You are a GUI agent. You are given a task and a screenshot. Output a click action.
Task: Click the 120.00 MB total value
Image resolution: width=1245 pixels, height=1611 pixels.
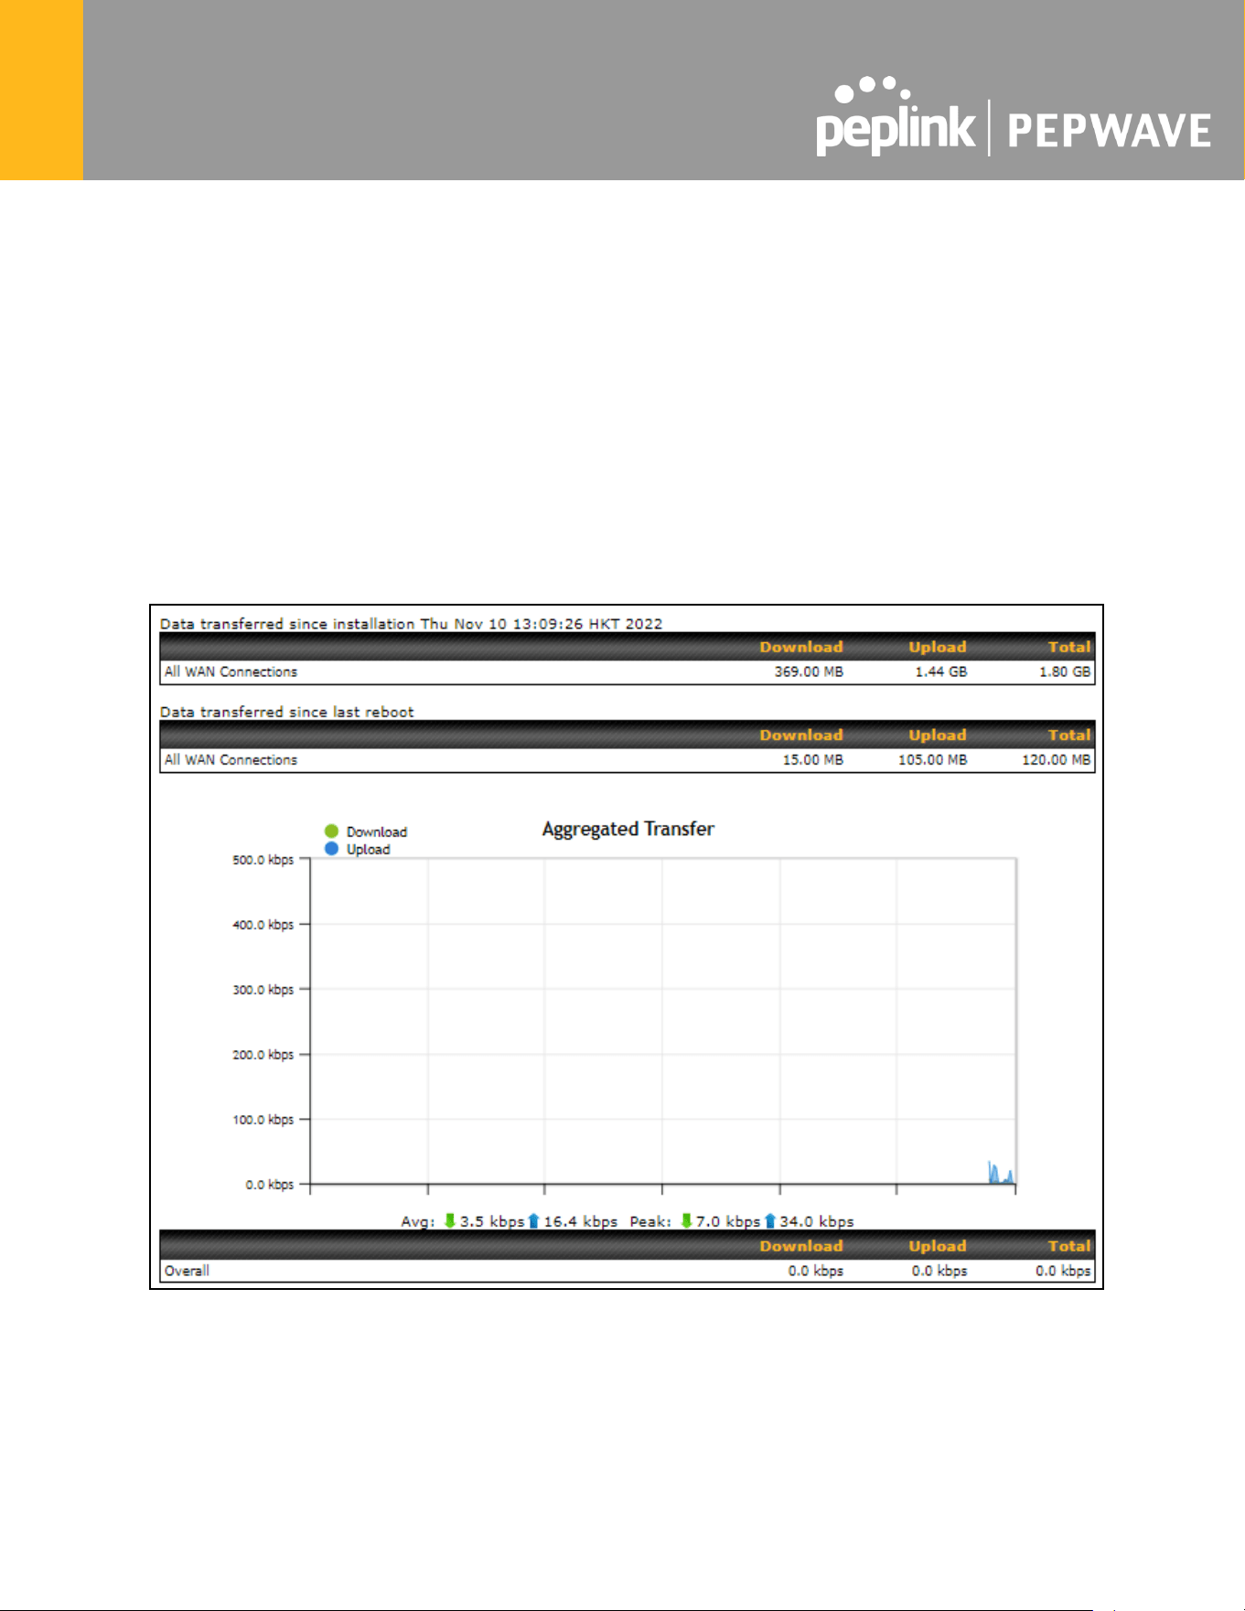[x=1056, y=759]
